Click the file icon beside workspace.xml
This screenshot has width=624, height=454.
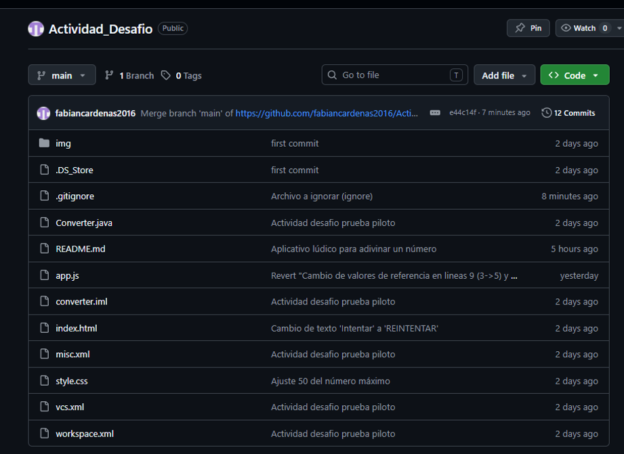coord(45,433)
